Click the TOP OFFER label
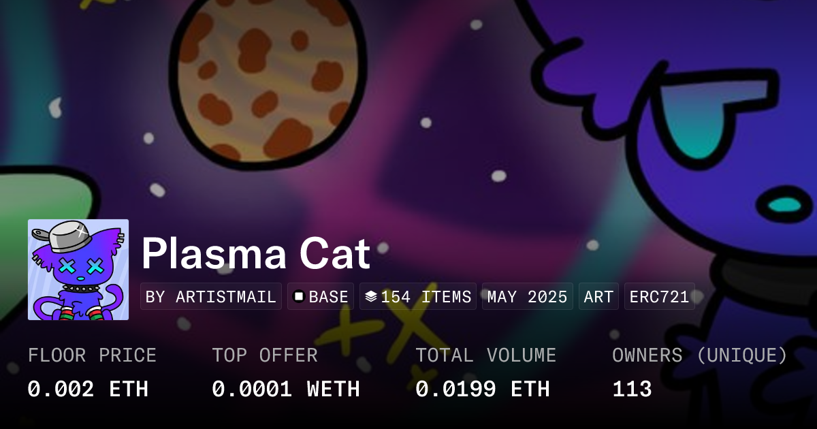 (x=264, y=355)
